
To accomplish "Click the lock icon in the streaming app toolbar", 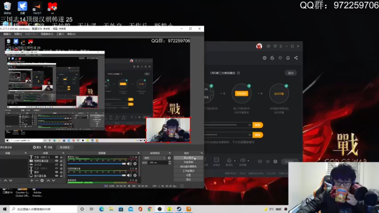I will (272, 58).
